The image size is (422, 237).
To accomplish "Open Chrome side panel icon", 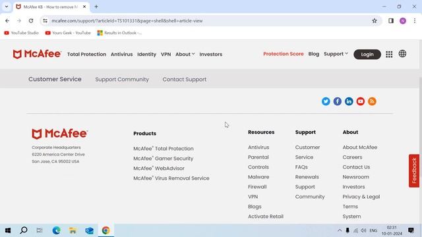I will coord(391,20).
